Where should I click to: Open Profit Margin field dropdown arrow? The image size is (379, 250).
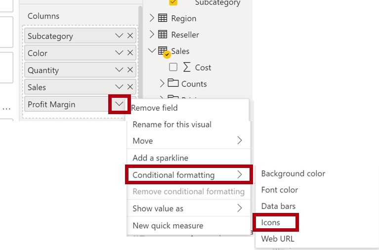119,104
